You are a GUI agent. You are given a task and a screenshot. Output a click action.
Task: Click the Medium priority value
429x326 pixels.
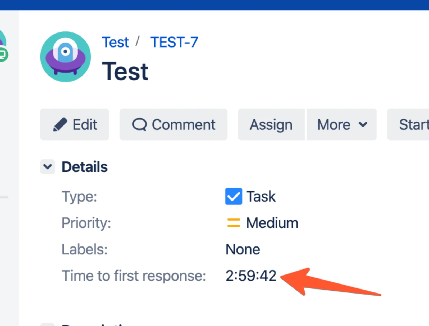[x=272, y=223]
